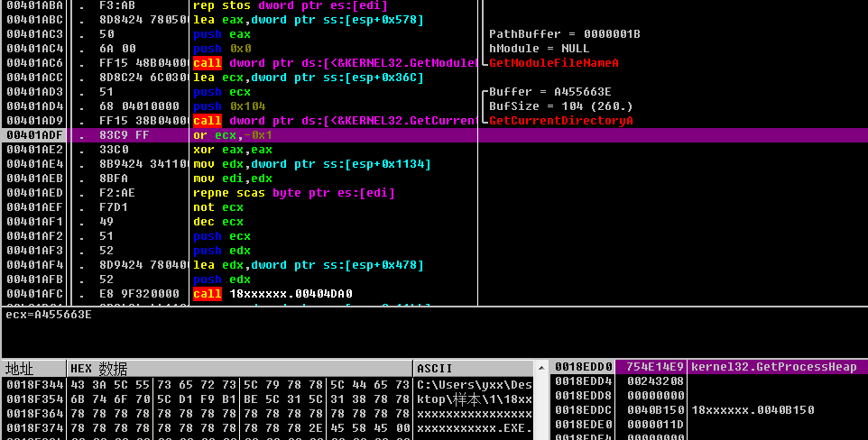Click the 'PathBuffer = 0000001B' comment

pyautogui.click(x=565, y=34)
